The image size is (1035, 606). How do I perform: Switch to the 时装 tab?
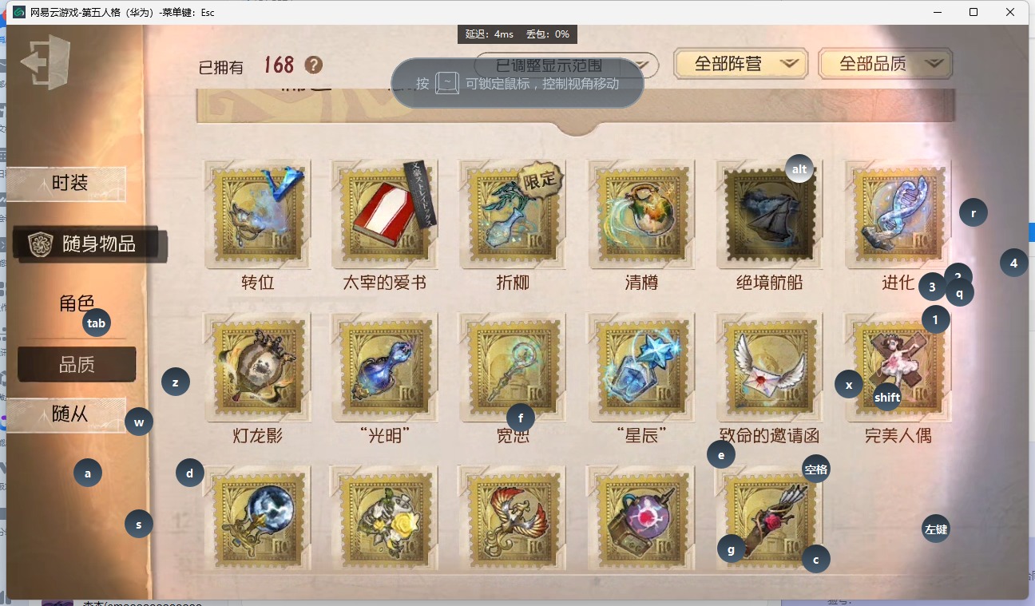(x=69, y=183)
